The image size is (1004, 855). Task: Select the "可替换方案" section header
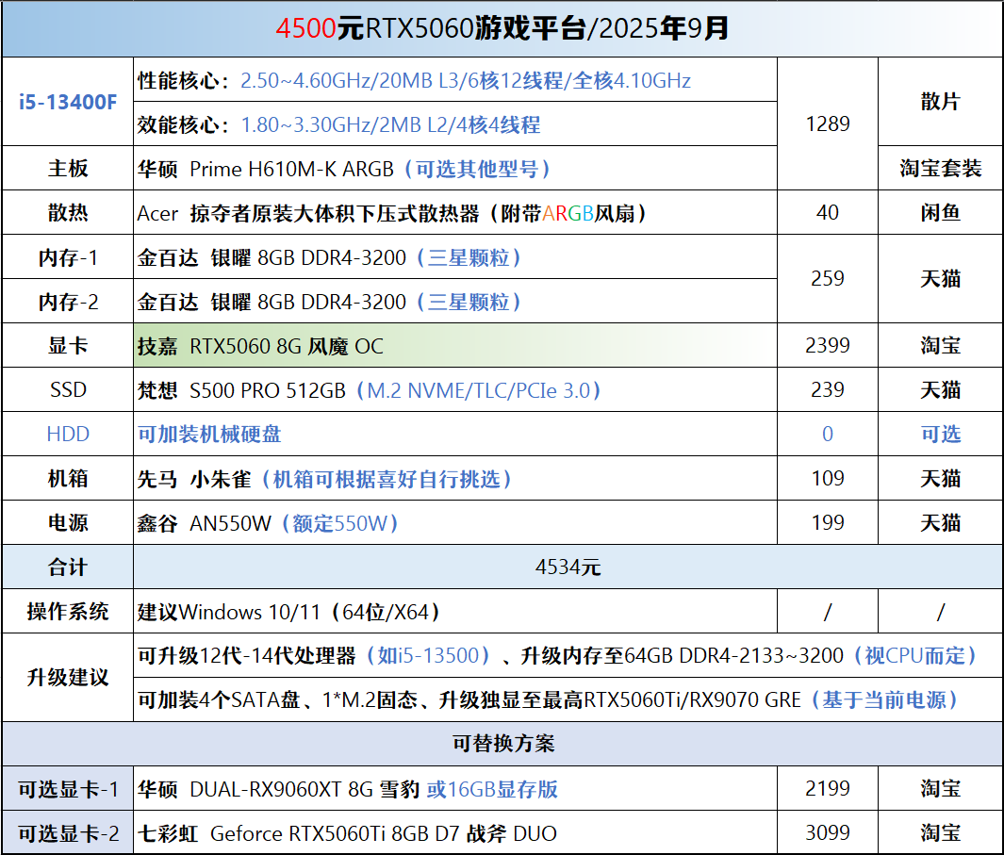tap(502, 744)
